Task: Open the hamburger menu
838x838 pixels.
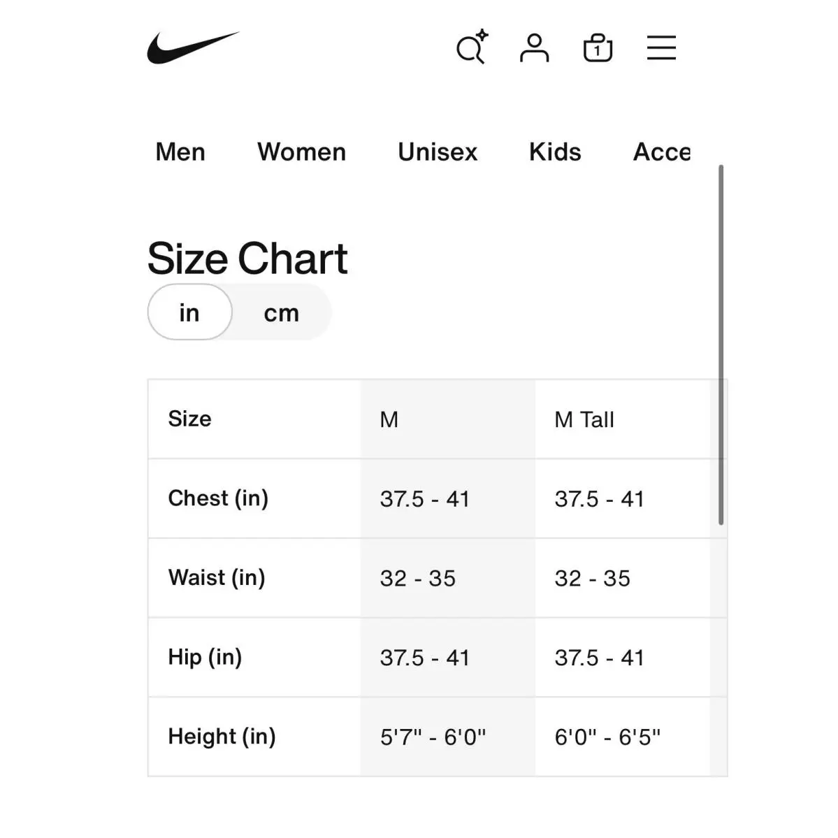Action: 661,48
